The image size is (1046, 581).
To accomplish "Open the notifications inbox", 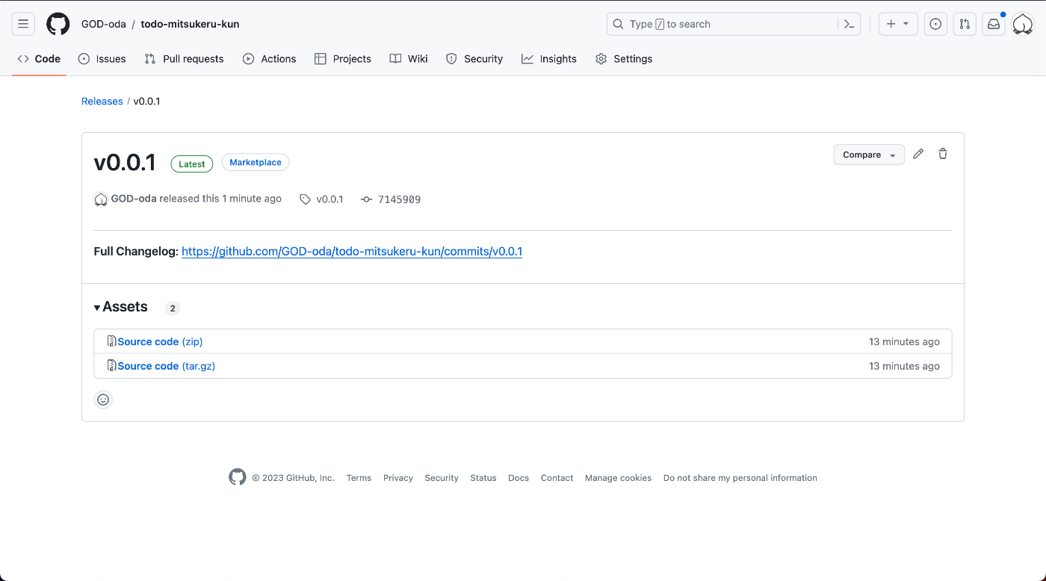I will tap(994, 24).
